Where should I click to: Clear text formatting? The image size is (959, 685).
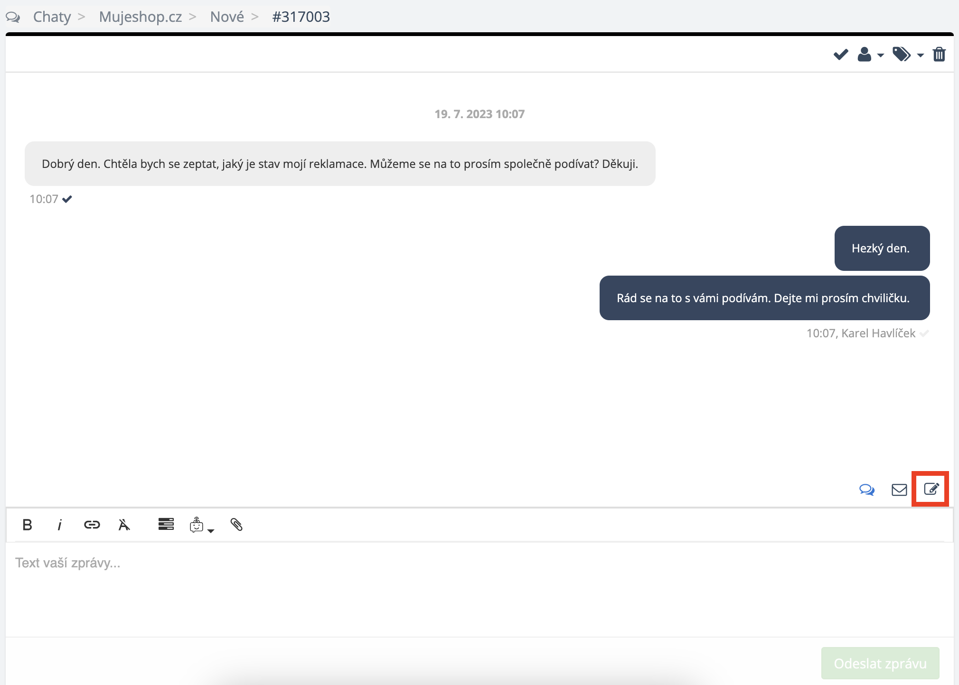pos(124,525)
